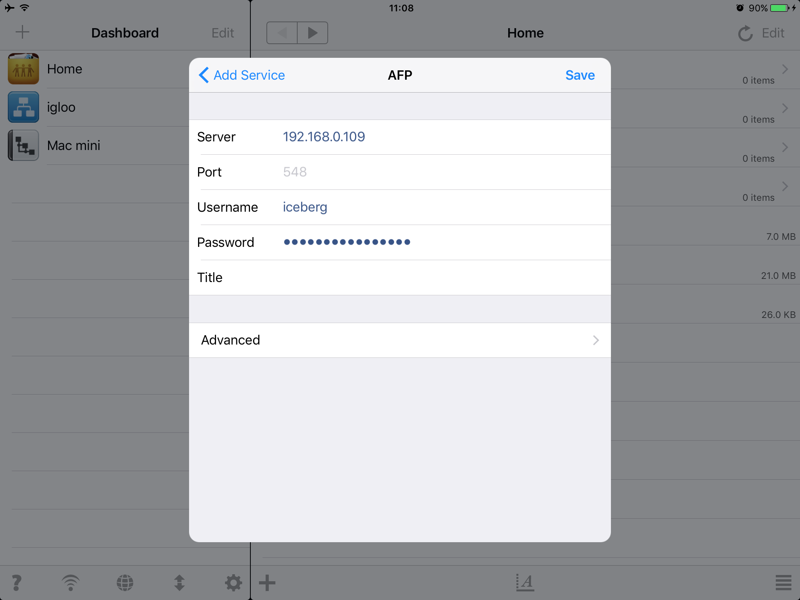Viewport: 800px width, 600px height.
Task: Tap the bottom plus add icon
Action: point(268,583)
